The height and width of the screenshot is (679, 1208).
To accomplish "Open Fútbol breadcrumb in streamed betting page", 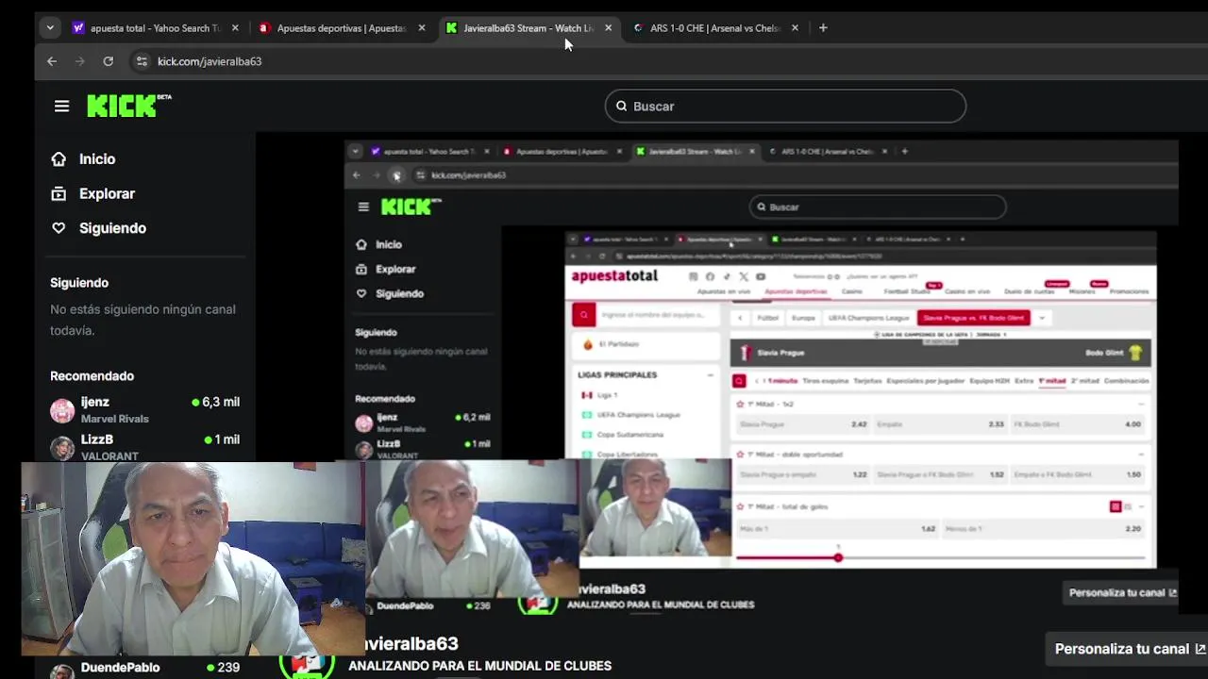I will [x=768, y=318].
